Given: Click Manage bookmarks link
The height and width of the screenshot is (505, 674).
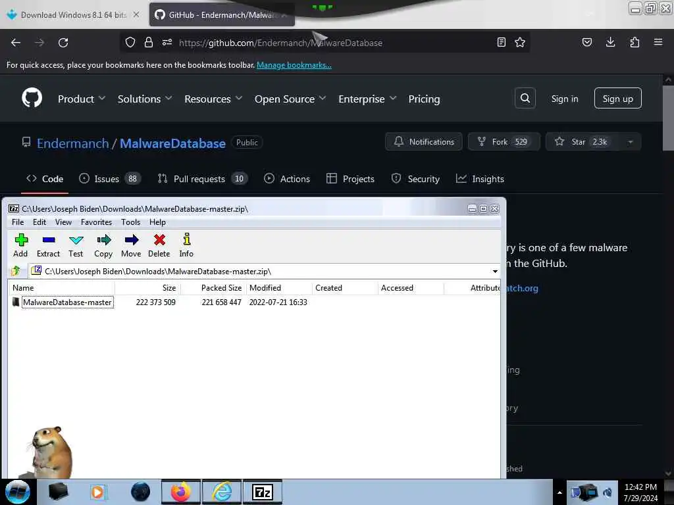Looking at the screenshot, I should pyautogui.click(x=294, y=65).
